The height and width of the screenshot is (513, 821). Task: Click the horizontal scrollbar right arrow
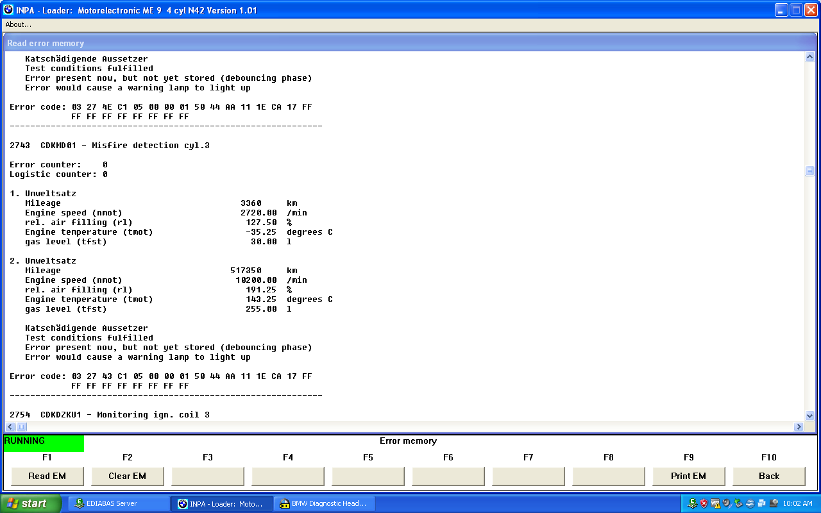click(799, 426)
